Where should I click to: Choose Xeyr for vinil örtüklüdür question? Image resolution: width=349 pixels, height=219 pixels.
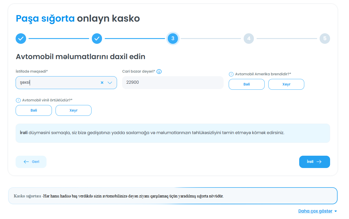pyautogui.click(x=73, y=110)
